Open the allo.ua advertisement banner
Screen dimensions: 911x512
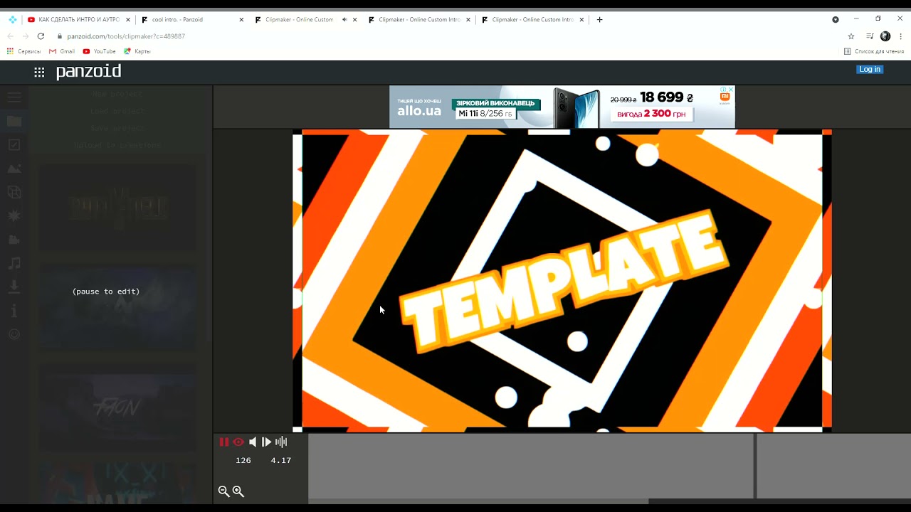(562, 107)
